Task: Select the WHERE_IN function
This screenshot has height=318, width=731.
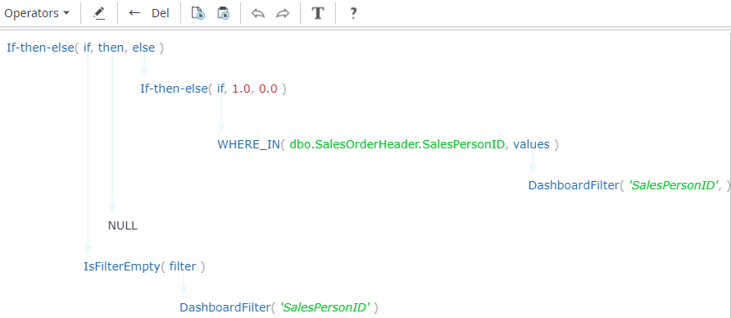Action: click(248, 144)
